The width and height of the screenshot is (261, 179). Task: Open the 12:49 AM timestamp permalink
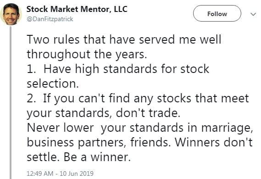point(40,173)
